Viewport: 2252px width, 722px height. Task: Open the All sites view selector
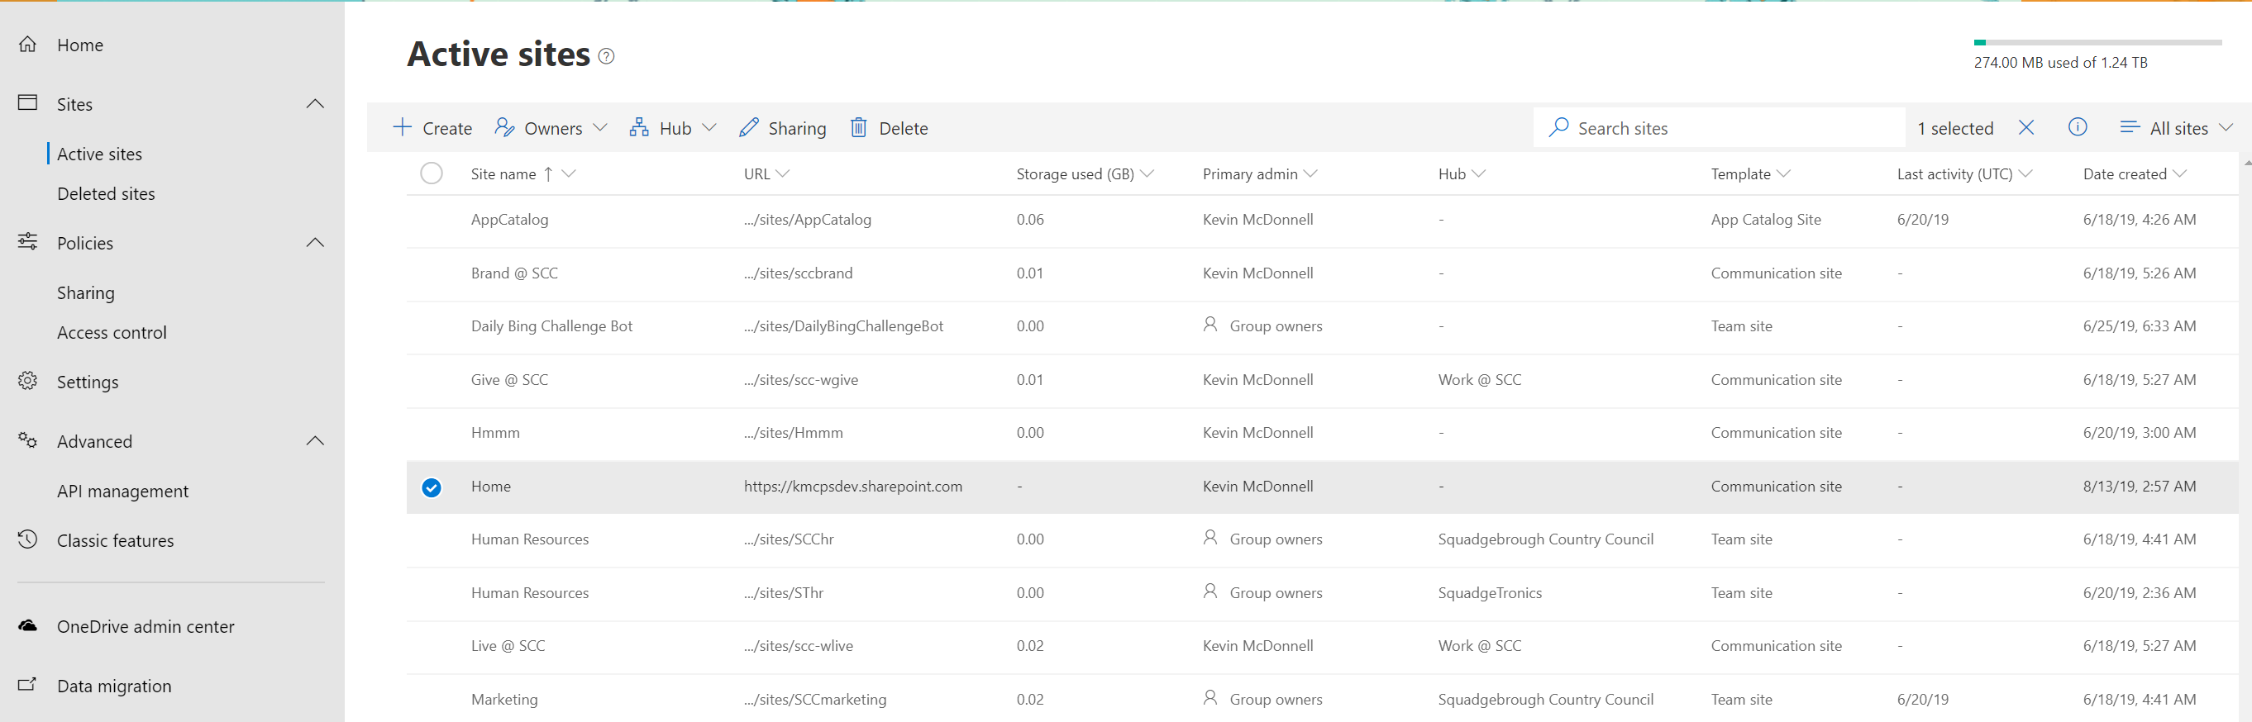(x=2177, y=128)
